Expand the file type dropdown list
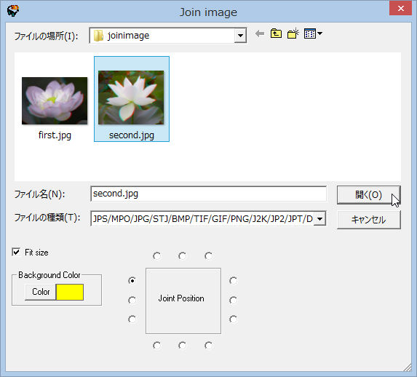The width and height of the screenshot is (417, 377). click(319, 219)
